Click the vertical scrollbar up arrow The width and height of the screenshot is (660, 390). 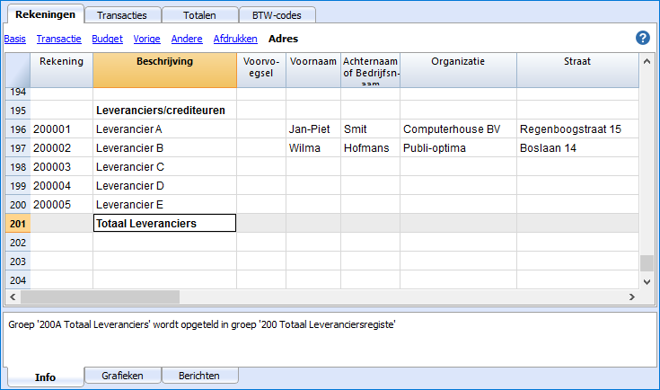tap(647, 61)
